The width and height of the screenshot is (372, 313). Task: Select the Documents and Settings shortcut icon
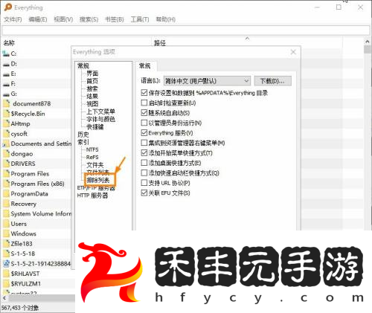coord(6,144)
